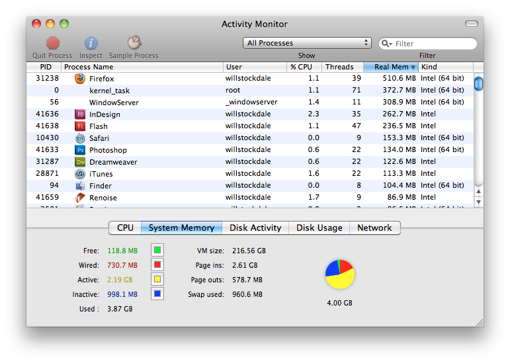Select the Flash app icon
This screenshot has height=363, width=510.
(80, 126)
